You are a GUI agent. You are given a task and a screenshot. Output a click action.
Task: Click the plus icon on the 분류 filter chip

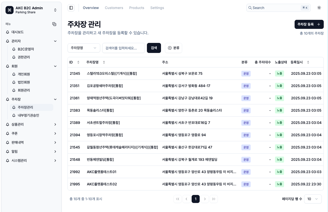coord(170,48)
